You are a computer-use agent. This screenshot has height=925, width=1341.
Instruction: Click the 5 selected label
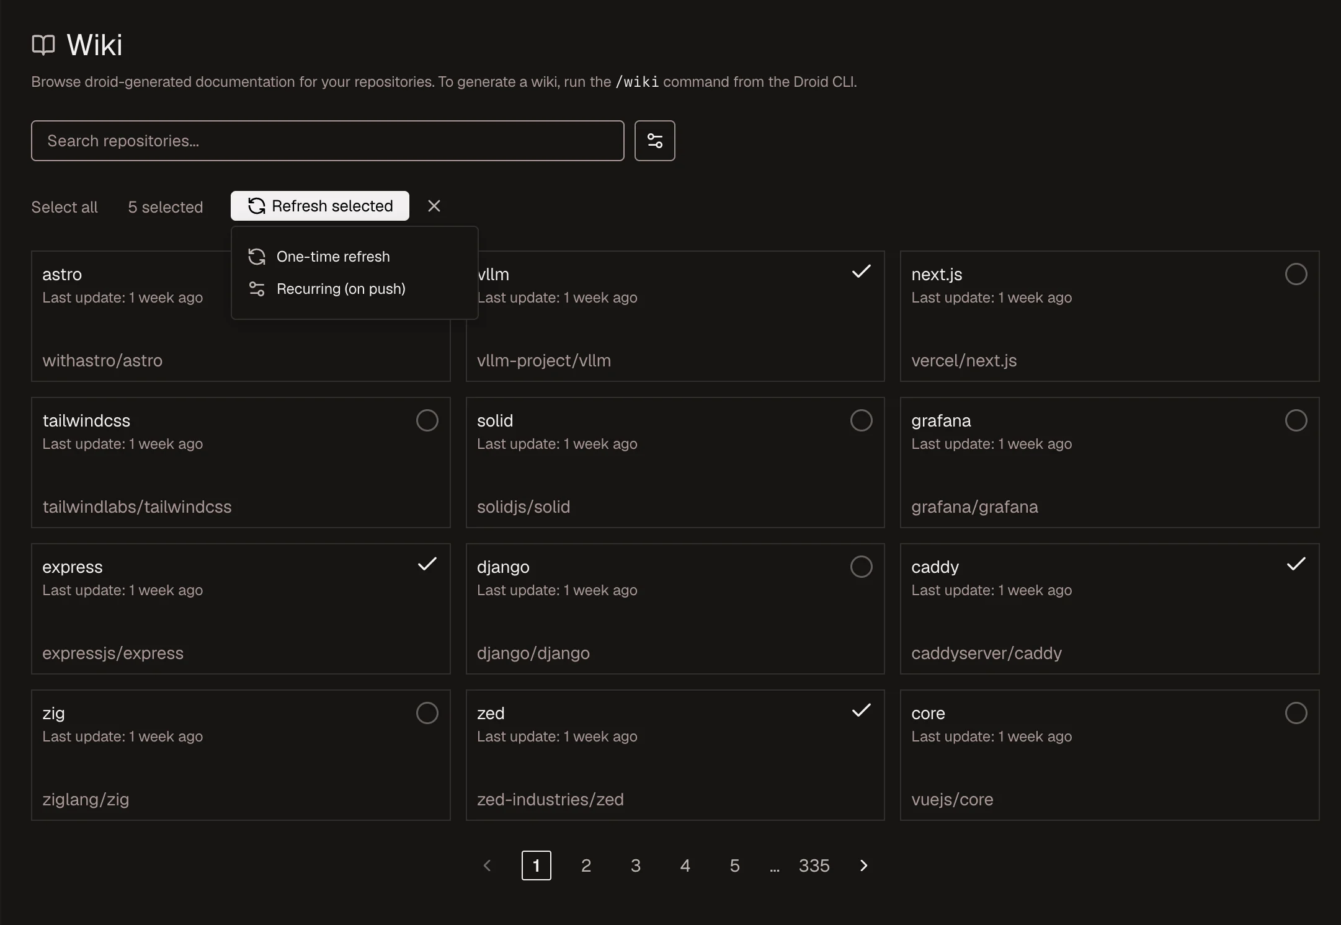click(166, 207)
